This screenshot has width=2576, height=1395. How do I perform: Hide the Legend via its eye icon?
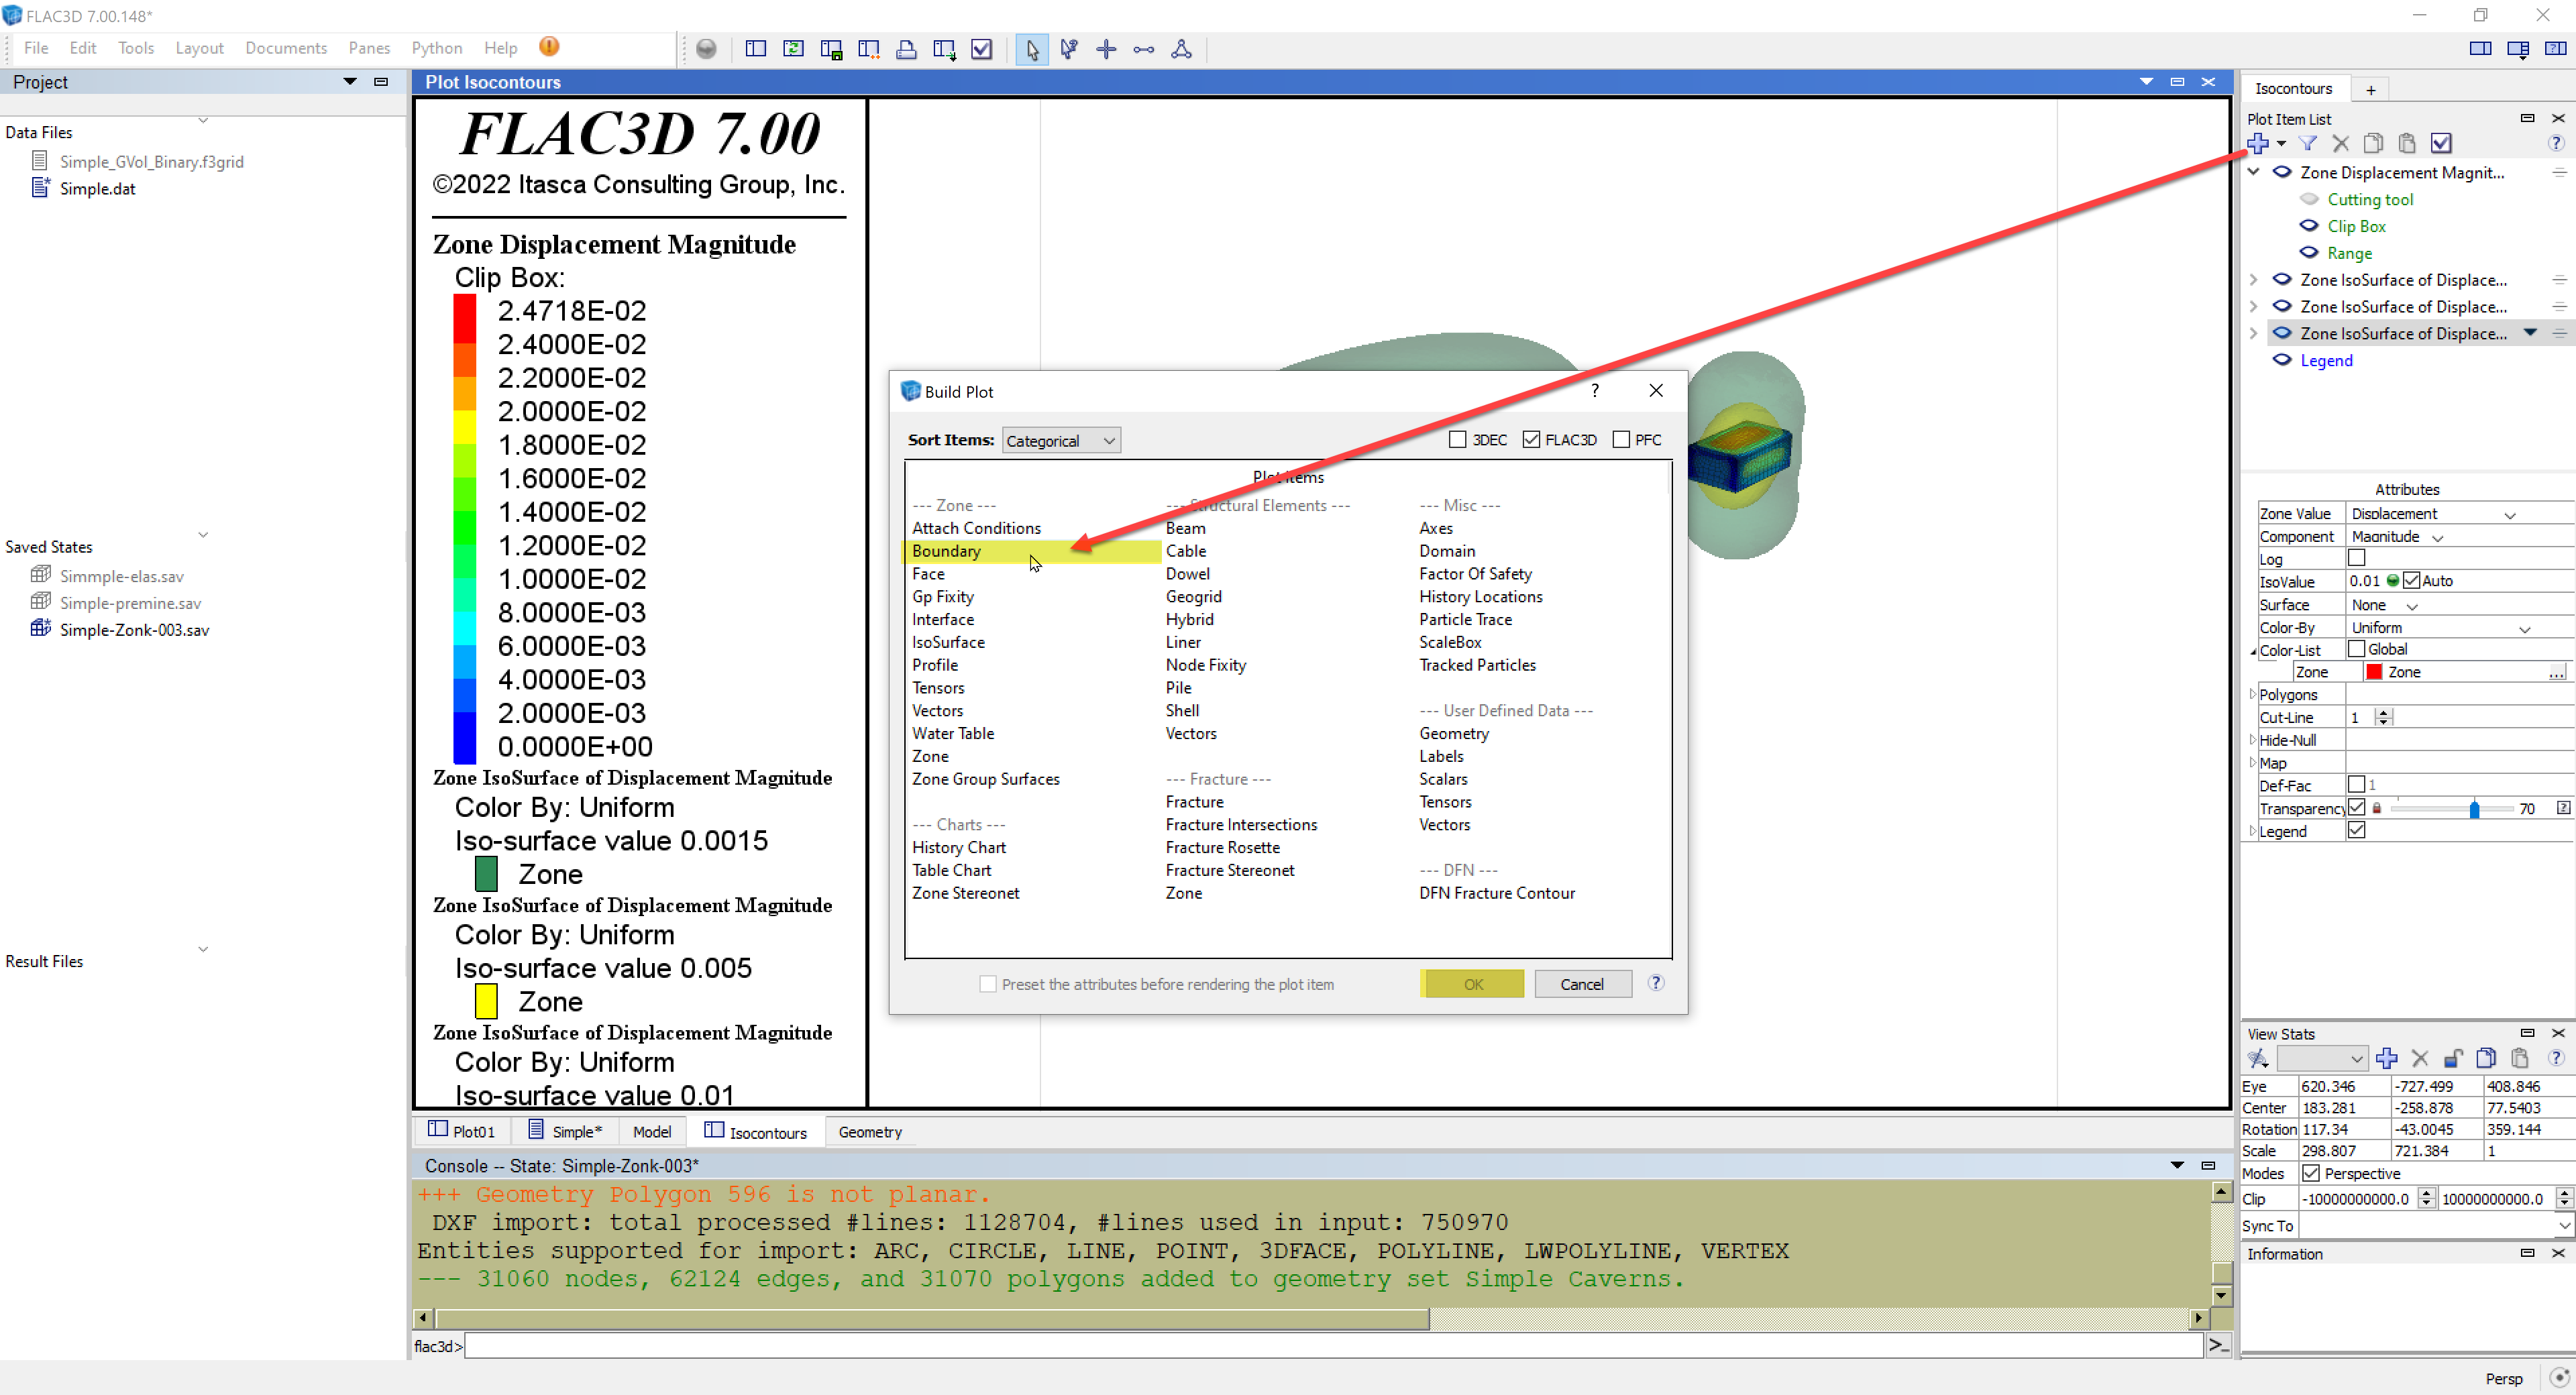coord(2282,360)
